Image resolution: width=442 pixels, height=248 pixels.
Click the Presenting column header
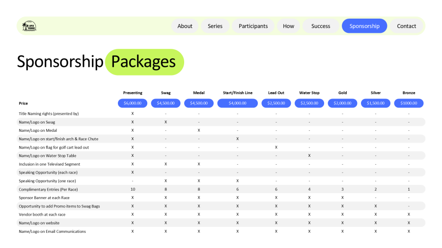133,93
